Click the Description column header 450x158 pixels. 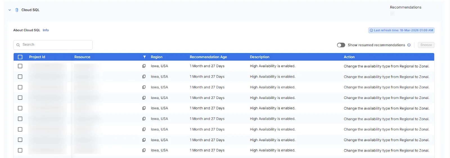(260, 57)
